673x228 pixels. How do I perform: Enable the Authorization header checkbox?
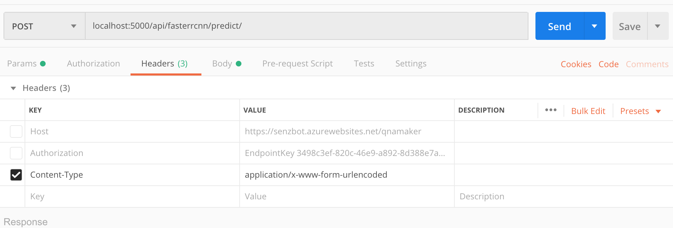click(16, 153)
